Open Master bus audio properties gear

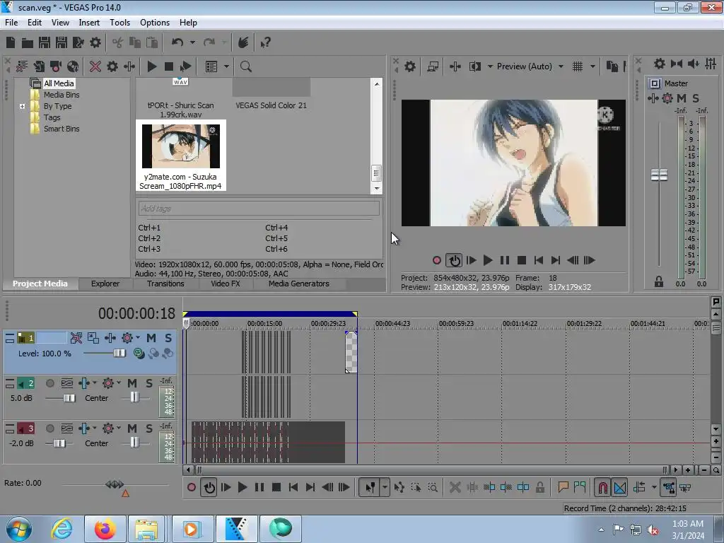pyautogui.click(x=660, y=64)
